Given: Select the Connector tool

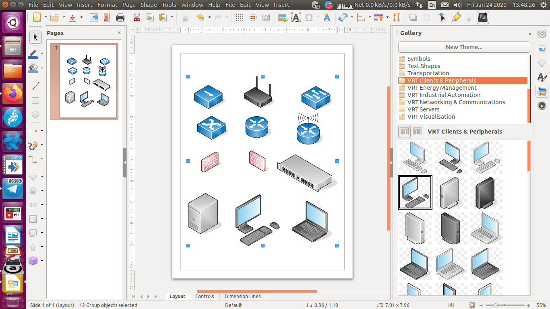Looking at the screenshot, I should click(x=34, y=159).
